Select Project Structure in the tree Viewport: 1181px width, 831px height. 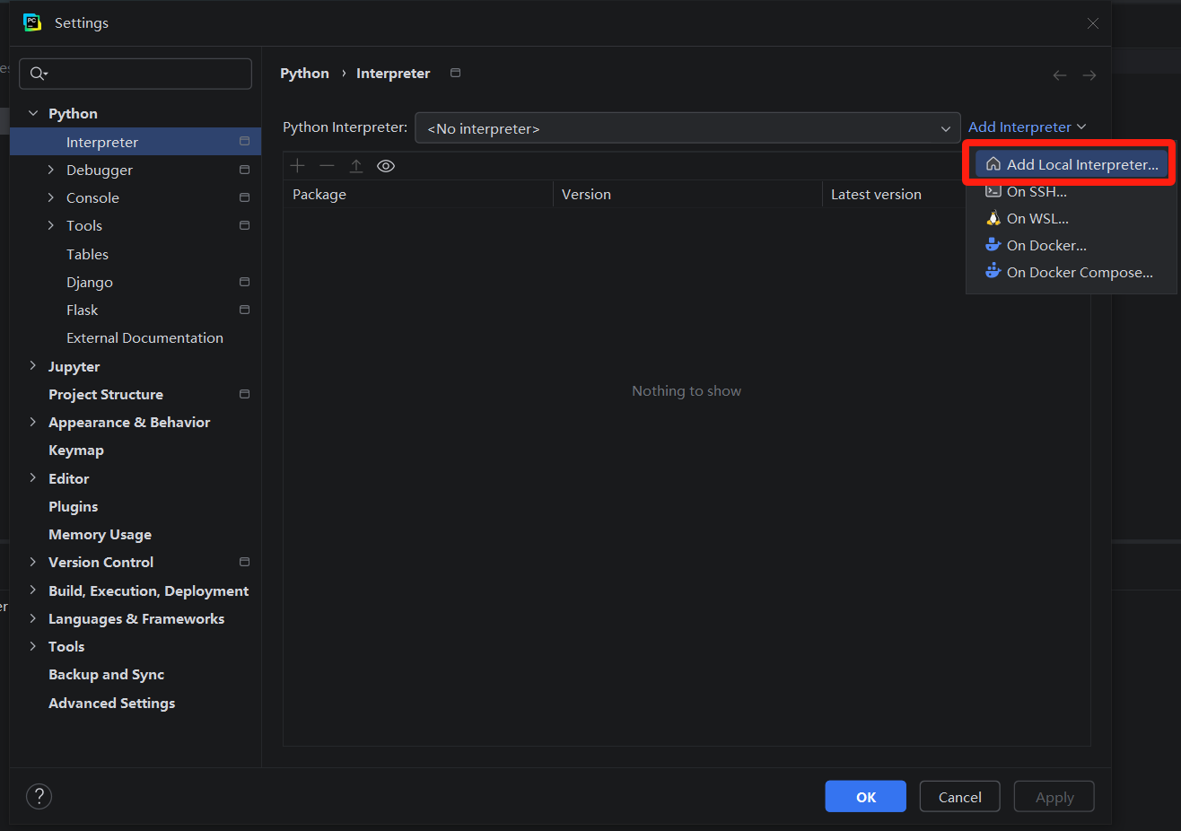pyautogui.click(x=106, y=394)
